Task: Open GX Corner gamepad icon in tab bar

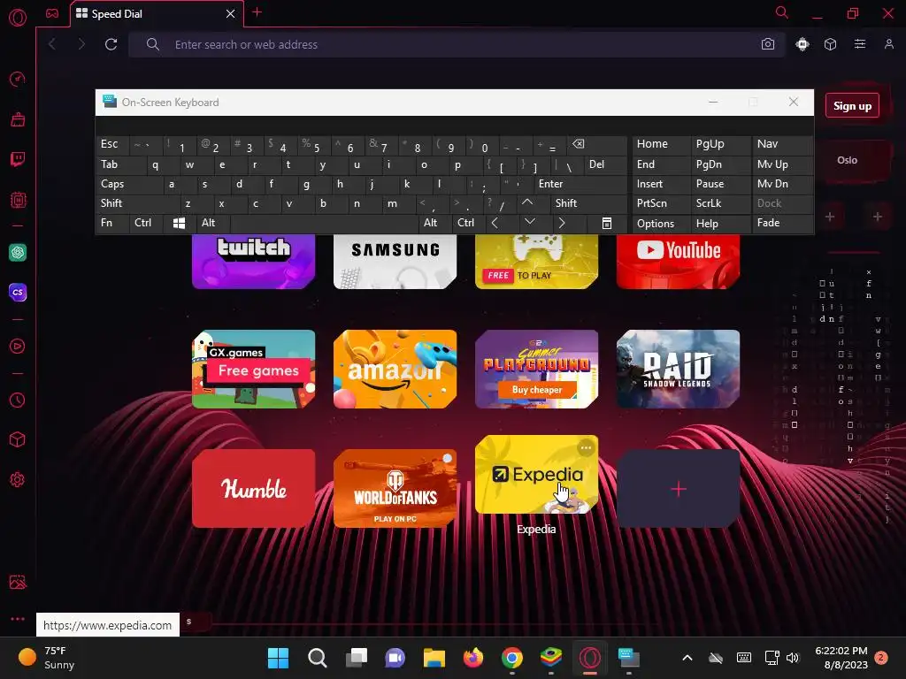Action: (52, 13)
